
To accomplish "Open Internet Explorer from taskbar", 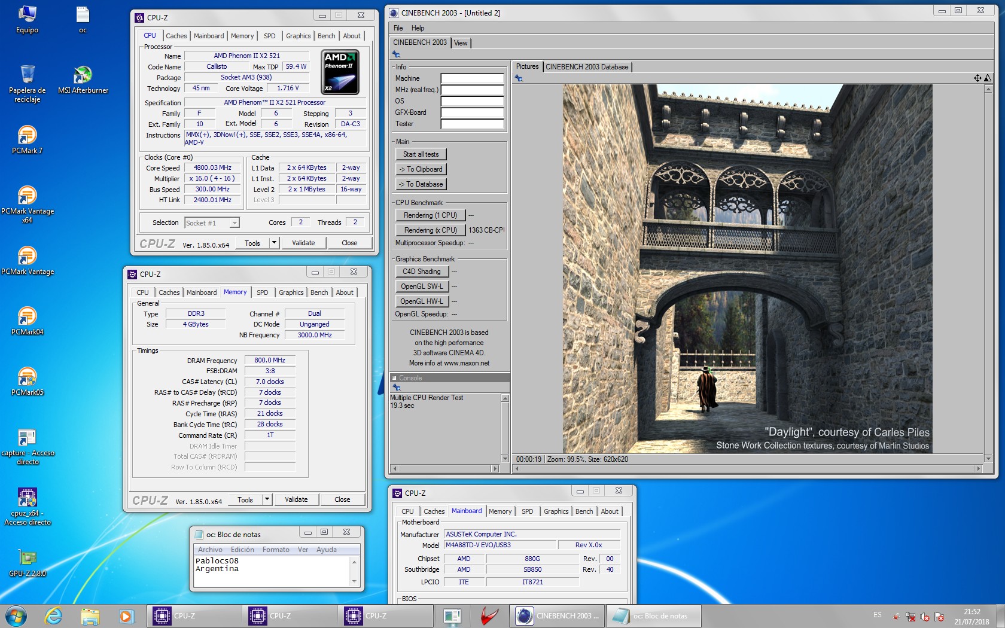I will pos(53,615).
